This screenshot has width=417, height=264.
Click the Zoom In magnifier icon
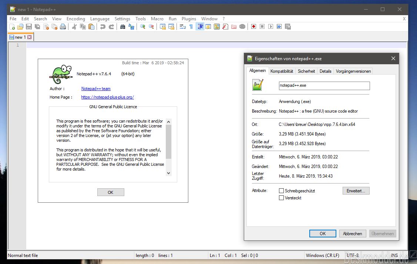tap(142, 27)
